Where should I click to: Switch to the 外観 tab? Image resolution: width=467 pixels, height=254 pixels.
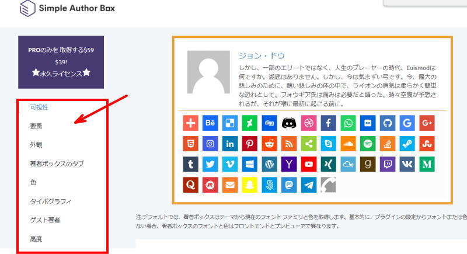(x=36, y=145)
